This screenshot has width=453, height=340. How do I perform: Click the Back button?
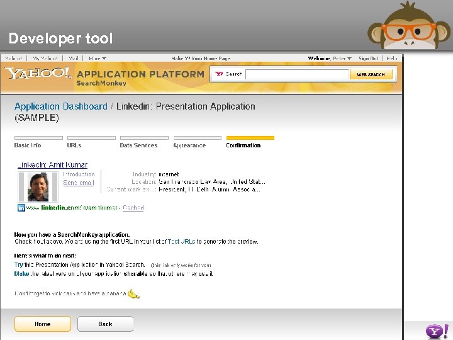click(x=105, y=324)
